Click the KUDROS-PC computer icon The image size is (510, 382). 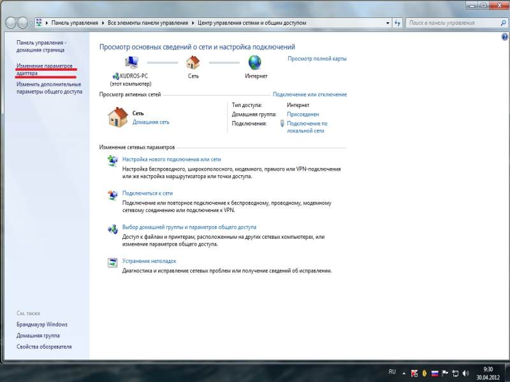[131, 62]
